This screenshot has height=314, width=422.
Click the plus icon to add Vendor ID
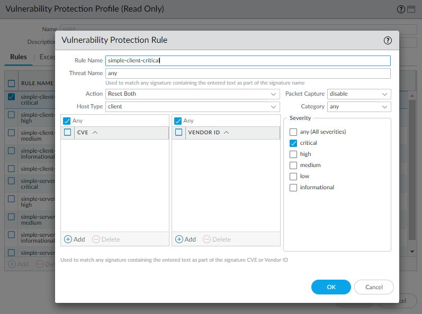coord(179,239)
